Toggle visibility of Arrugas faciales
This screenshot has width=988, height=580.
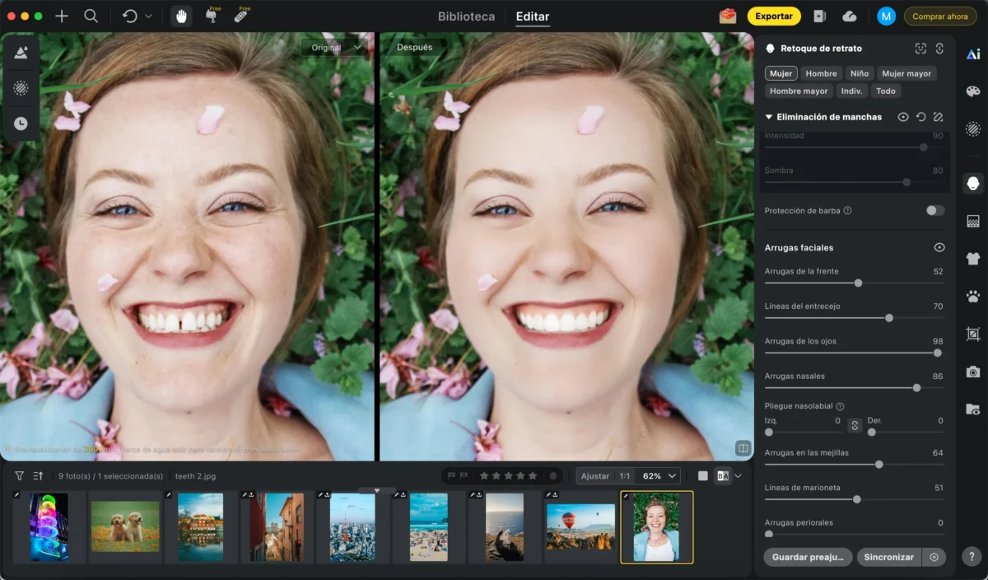939,247
